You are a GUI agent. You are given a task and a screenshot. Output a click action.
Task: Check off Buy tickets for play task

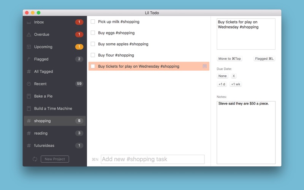tap(93, 66)
